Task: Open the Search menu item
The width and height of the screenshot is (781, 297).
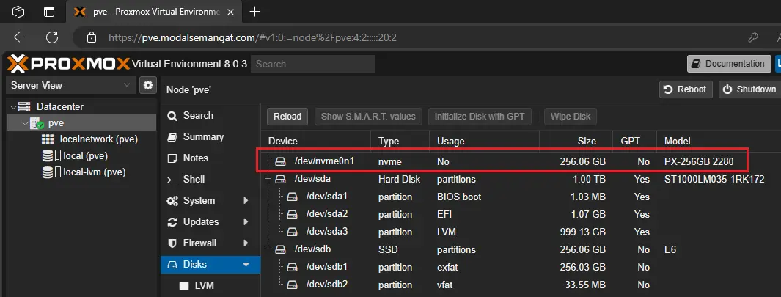Action: [210, 116]
